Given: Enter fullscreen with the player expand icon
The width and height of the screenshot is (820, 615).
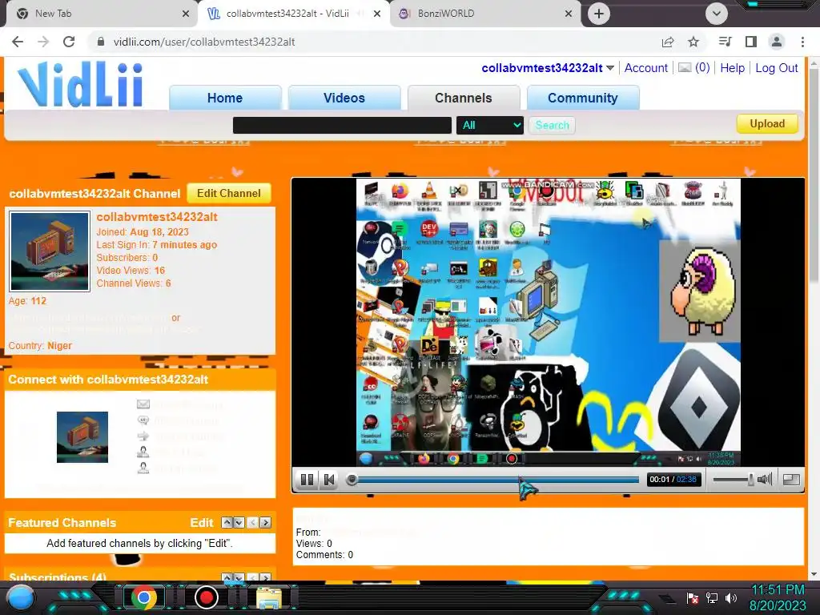Looking at the screenshot, I should [791, 479].
